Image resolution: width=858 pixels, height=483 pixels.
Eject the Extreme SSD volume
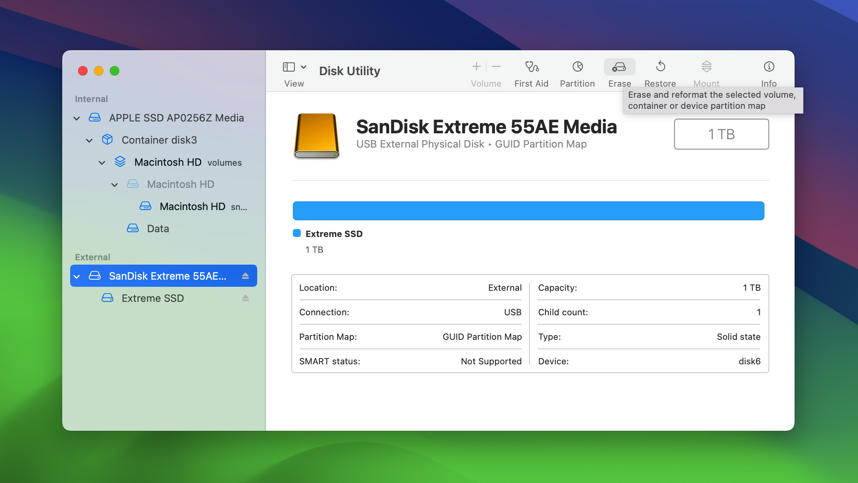[245, 298]
